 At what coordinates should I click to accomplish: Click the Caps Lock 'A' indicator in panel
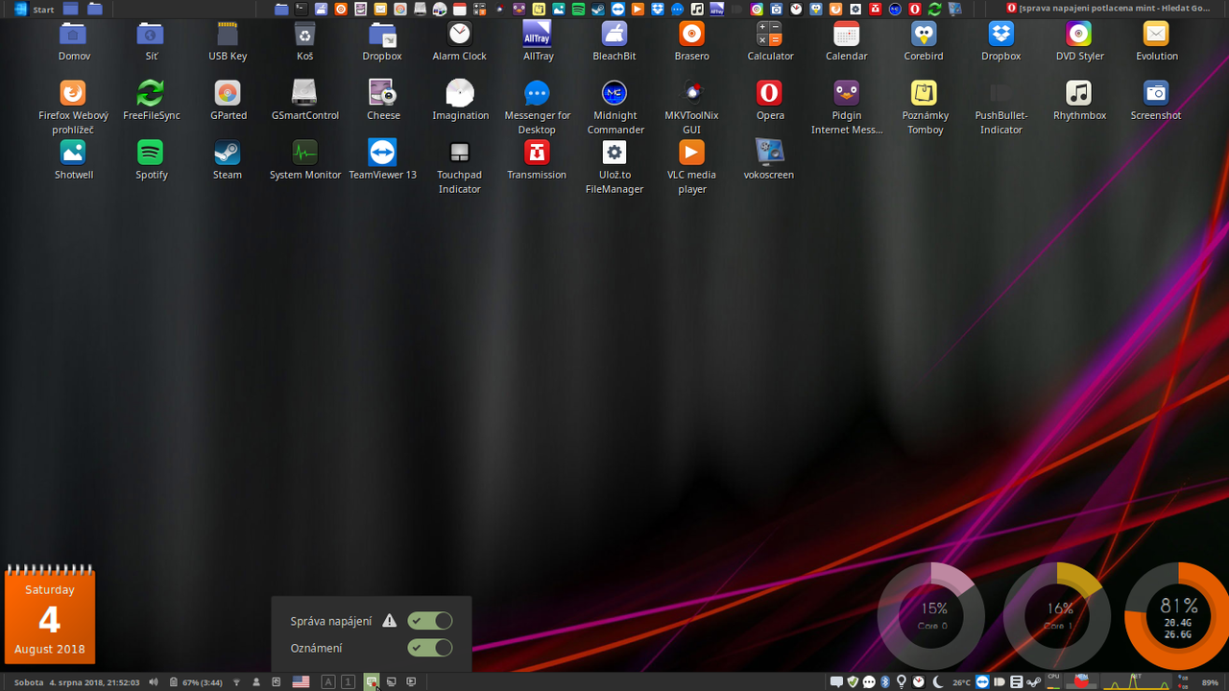click(x=328, y=682)
